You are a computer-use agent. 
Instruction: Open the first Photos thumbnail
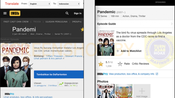106,91
